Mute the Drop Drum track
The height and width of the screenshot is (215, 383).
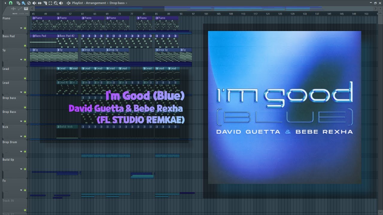click(x=25, y=152)
